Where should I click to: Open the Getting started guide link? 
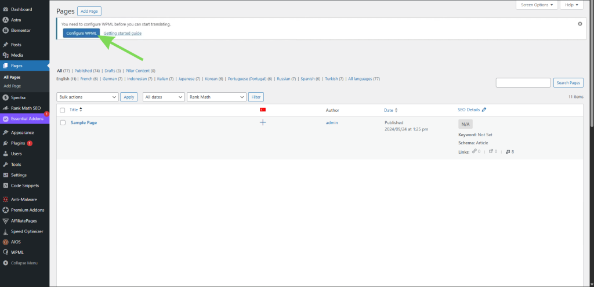[122, 33]
